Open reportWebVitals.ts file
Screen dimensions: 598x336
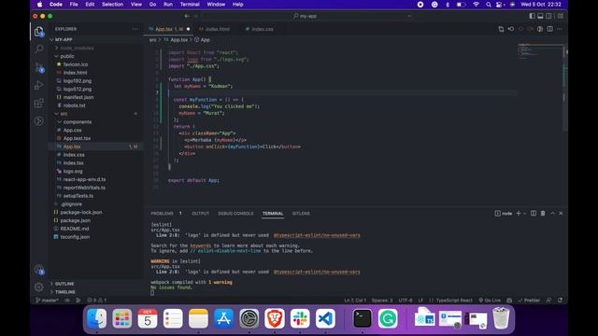click(x=84, y=188)
